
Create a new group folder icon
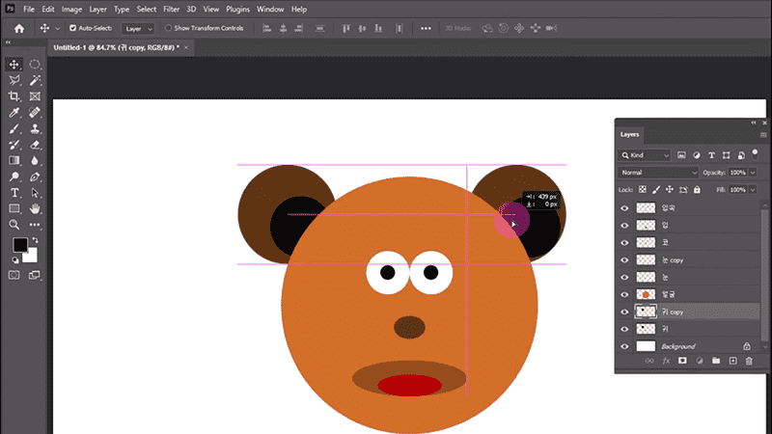coord(716,361)
